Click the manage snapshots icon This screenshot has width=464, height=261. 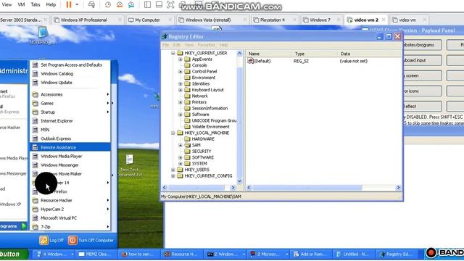131,4
